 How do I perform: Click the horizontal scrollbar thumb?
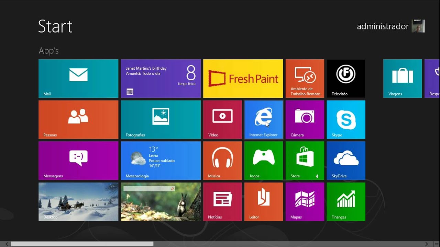82,244
